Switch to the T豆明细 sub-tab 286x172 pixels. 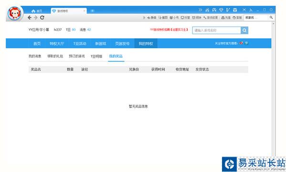click(96, 56)
